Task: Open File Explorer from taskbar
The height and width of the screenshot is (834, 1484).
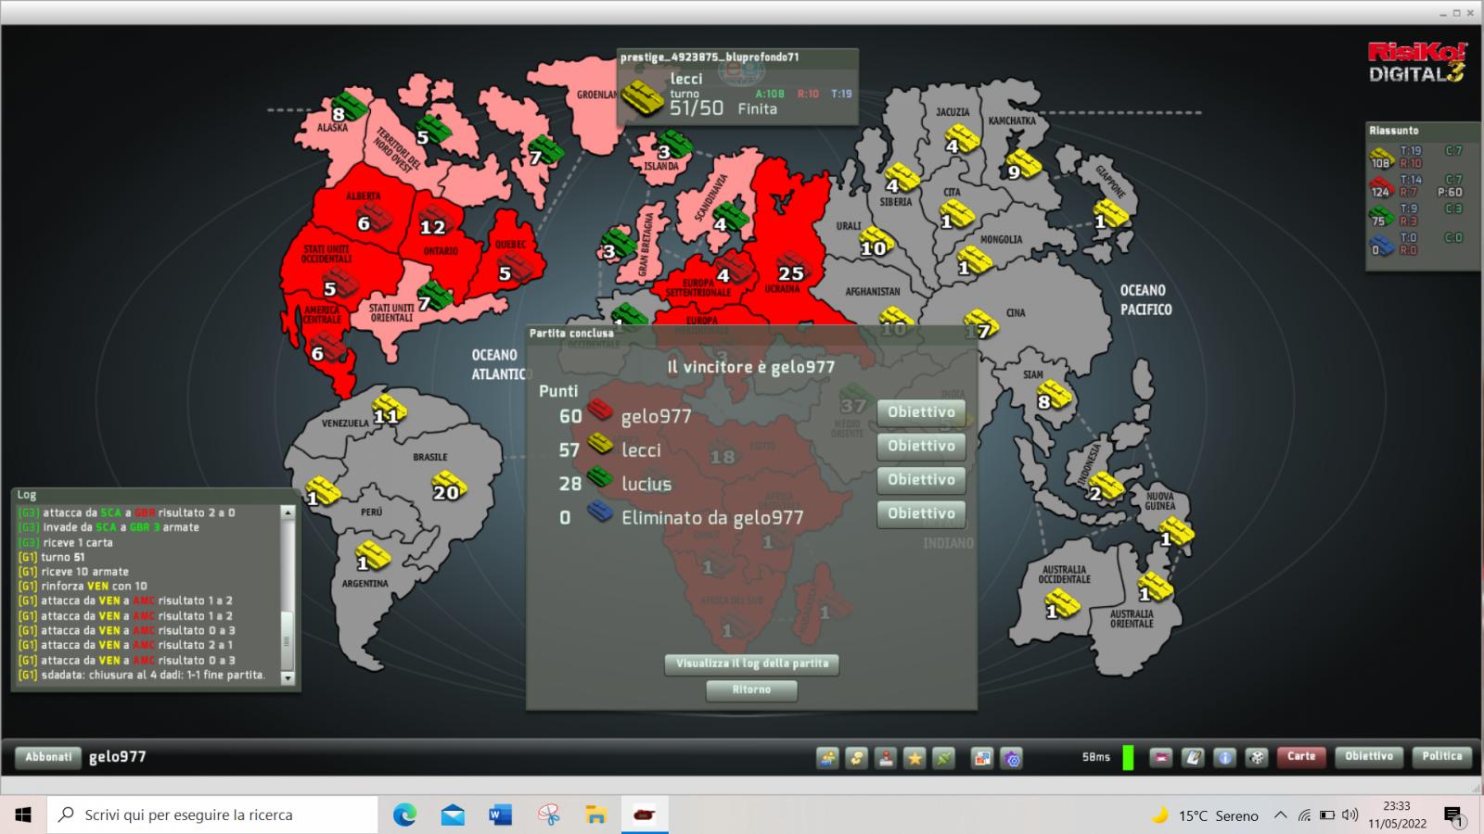Action: (x=596, y=815)
